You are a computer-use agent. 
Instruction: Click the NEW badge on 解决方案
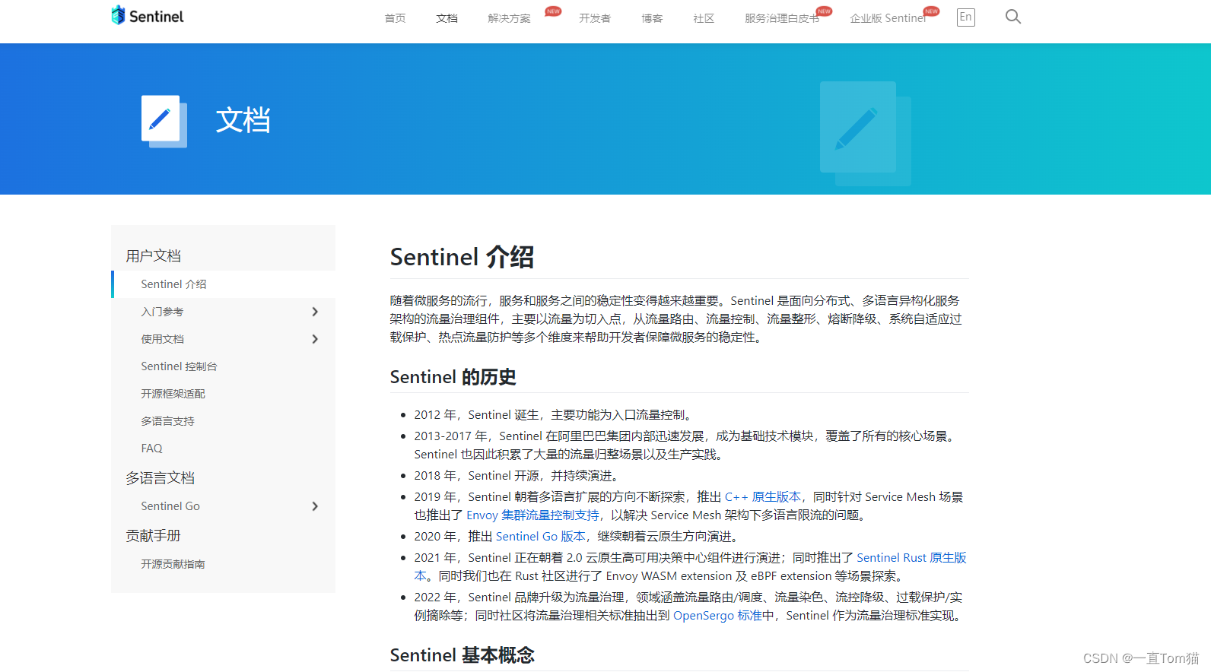coord(553,11)
